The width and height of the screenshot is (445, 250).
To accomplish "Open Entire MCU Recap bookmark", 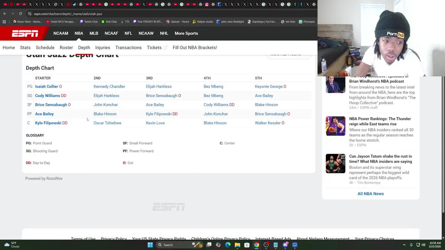I will [60, 22].
